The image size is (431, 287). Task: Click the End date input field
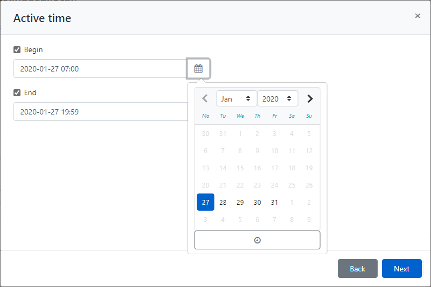(100, 112)
